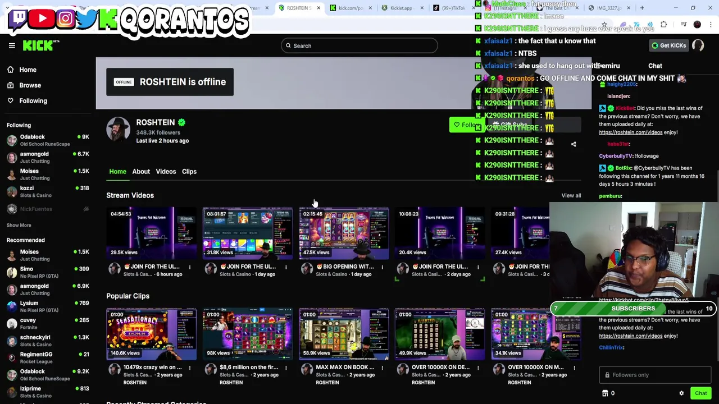Open the chat shop icon
The image size is (719, 404).
605,393
